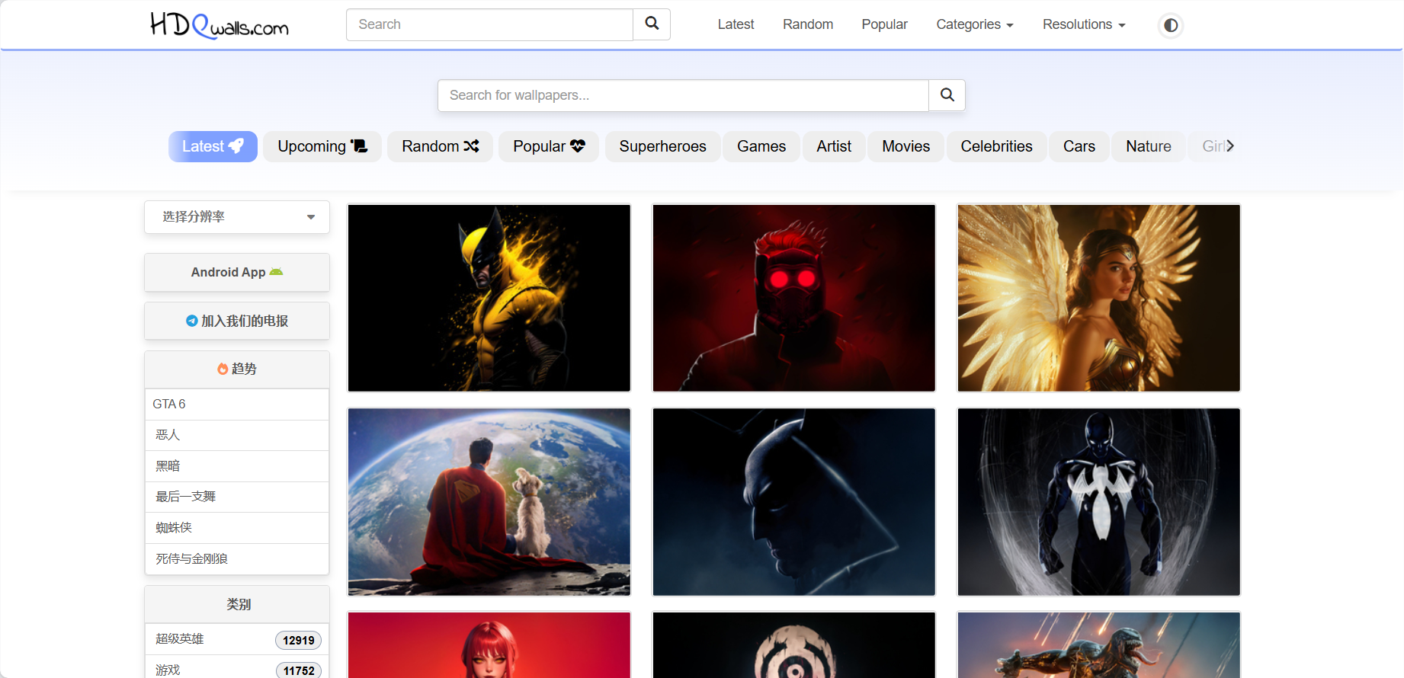This screenshot has height=678, width=1404.
Task: Click the 加入我们的电报 Telegram button
Action: pyautogui.click(x=237, y=321)
